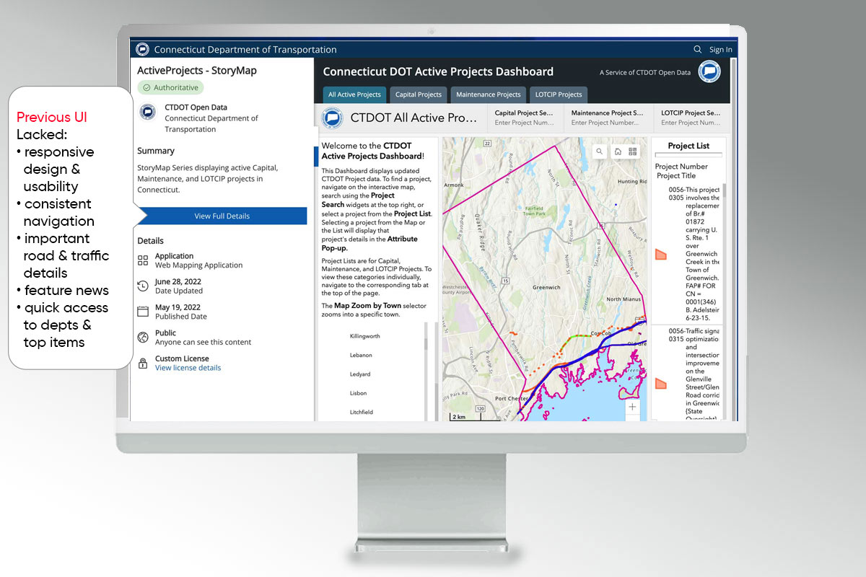Open the Maintenance Projects tab
Screen dimensions: 866x577
pyautogui.click(x=489, y=94)
